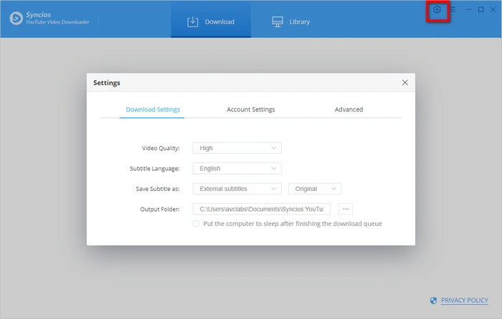Close the Settings dialog with X
The height and width of the screenshot is (319, 502).
[404, 83]
